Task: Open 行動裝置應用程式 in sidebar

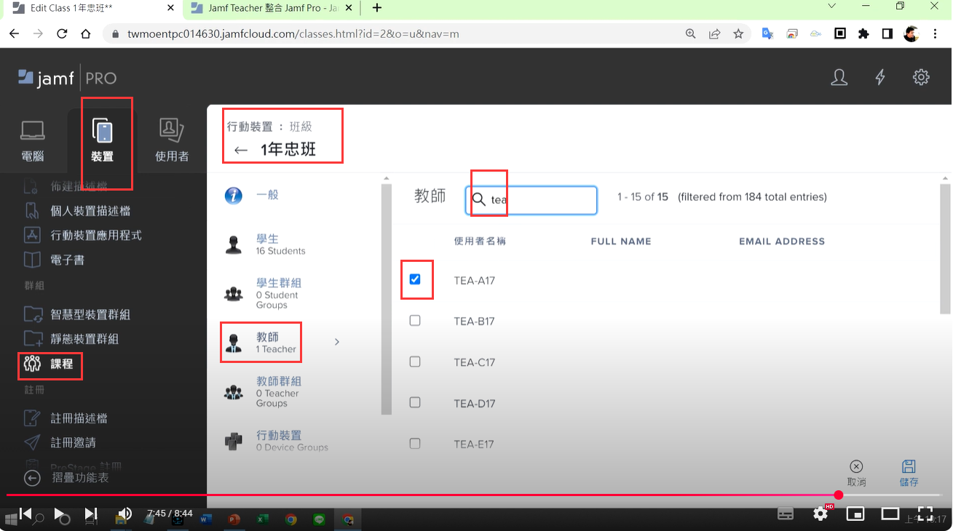Action: (x=83, y=235)
